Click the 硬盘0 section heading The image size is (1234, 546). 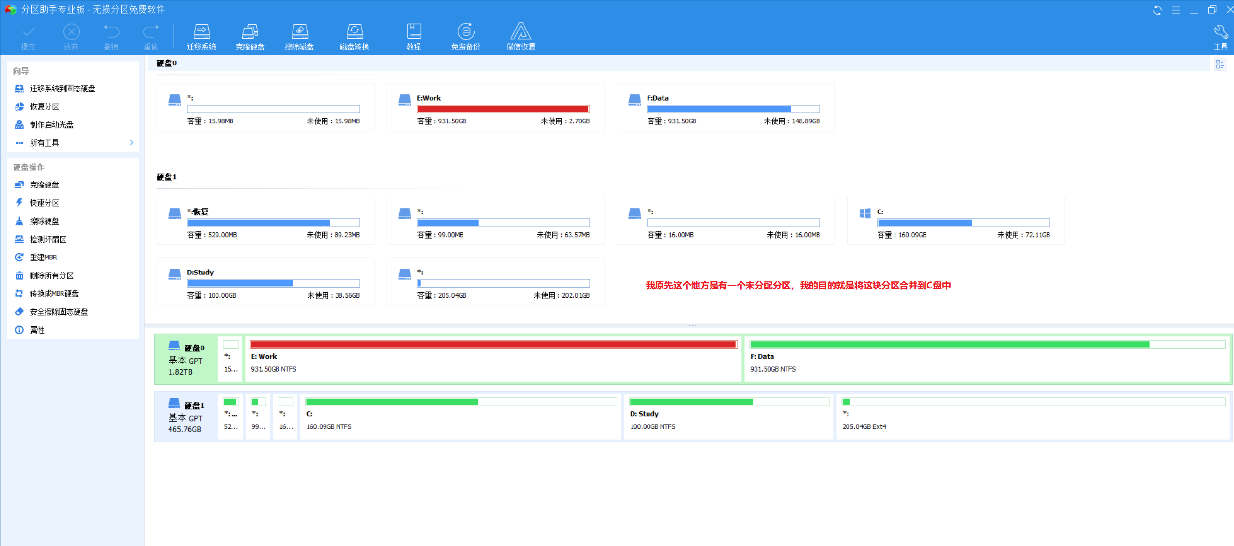point(167,63)
